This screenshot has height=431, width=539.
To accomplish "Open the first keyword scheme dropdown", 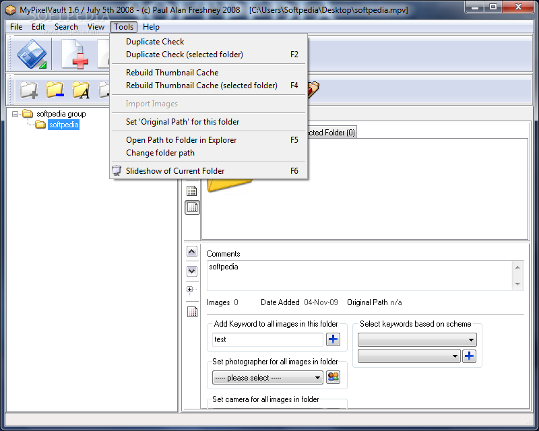I will (x=417, y=339).
